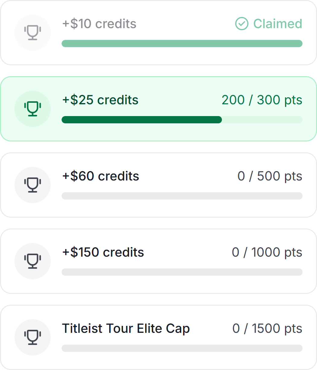
Task: Click the 0 / 500 pts counter
Action: coord(270,176)
